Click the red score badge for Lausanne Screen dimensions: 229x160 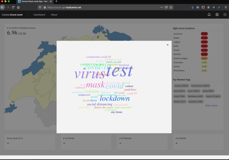coord(204,34)
